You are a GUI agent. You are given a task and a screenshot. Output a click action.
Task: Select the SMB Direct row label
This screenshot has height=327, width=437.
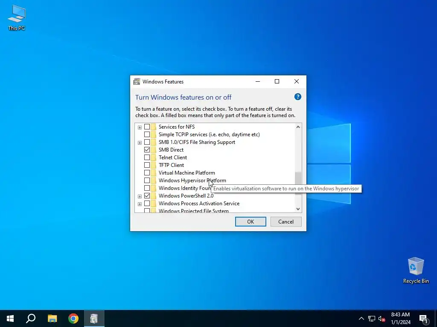[x=171, y=149]
